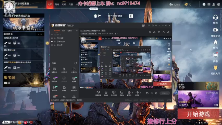Start the match with 开始游戏 button

point(198,114)
